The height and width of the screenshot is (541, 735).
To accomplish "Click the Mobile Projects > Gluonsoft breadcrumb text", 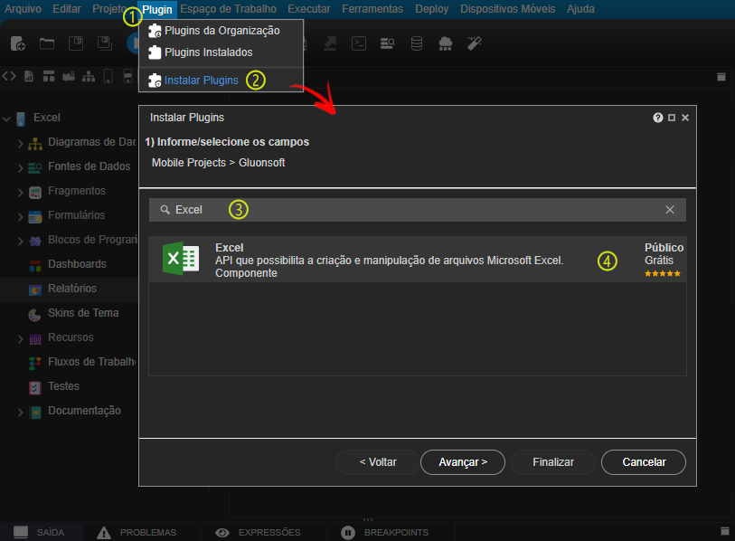I will tap(218, 163).
